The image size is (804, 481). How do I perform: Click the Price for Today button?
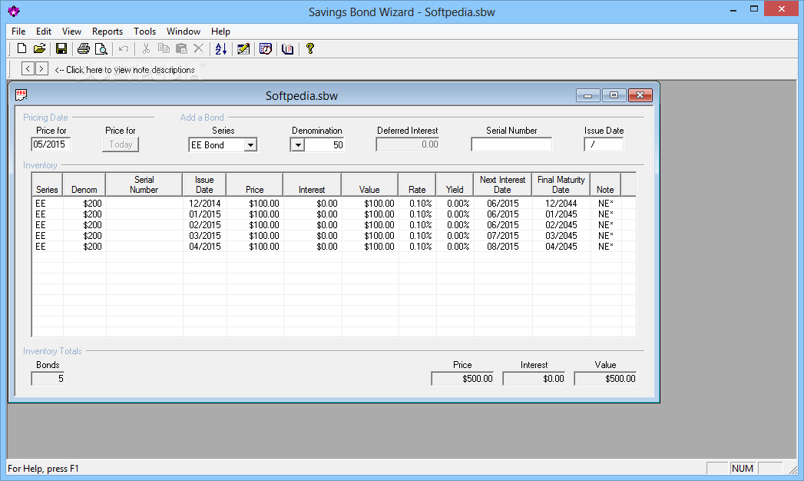[x=121, y=144]
